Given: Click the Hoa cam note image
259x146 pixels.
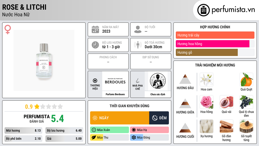Looking at the screenshot, I should (x=206, y=80).
